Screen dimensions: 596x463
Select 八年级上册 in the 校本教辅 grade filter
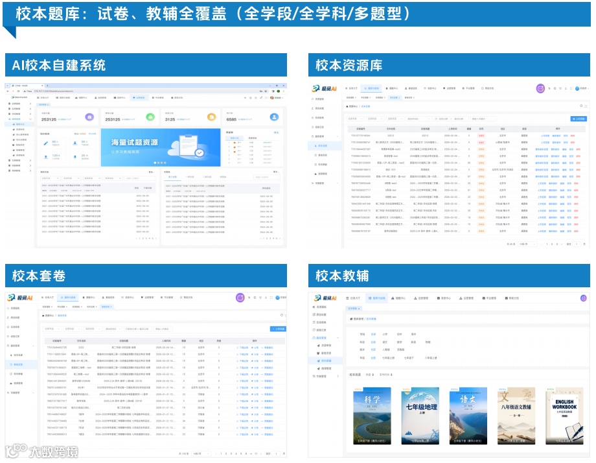[431, 358]
